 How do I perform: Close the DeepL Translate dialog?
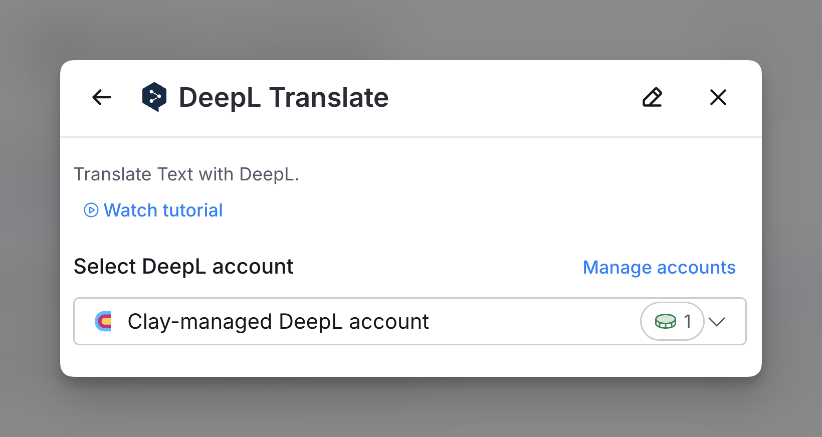click(x=718, y=97)
